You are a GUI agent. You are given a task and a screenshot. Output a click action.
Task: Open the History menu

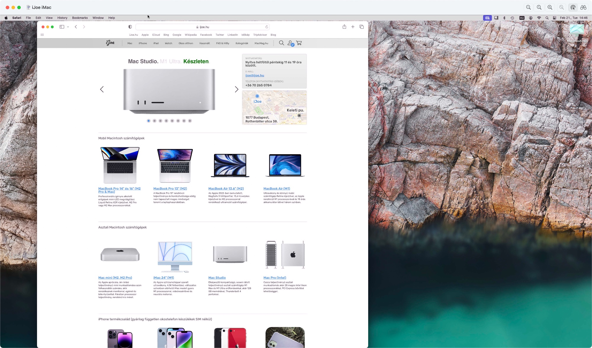(62, 18)
